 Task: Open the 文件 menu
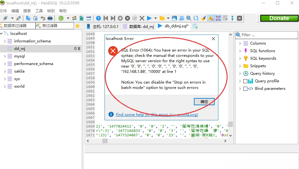click(x=3, y=11)
